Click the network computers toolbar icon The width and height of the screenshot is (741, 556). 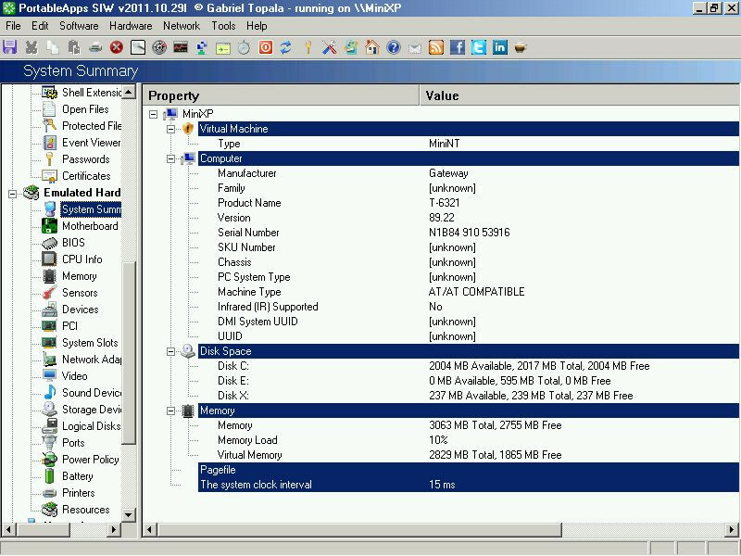(x=202, y=47)
